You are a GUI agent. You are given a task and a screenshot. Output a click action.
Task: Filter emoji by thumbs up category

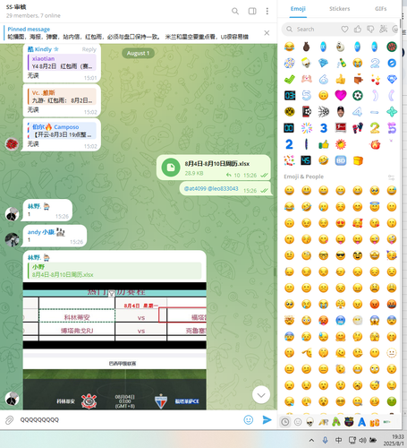tap(358, 30)
